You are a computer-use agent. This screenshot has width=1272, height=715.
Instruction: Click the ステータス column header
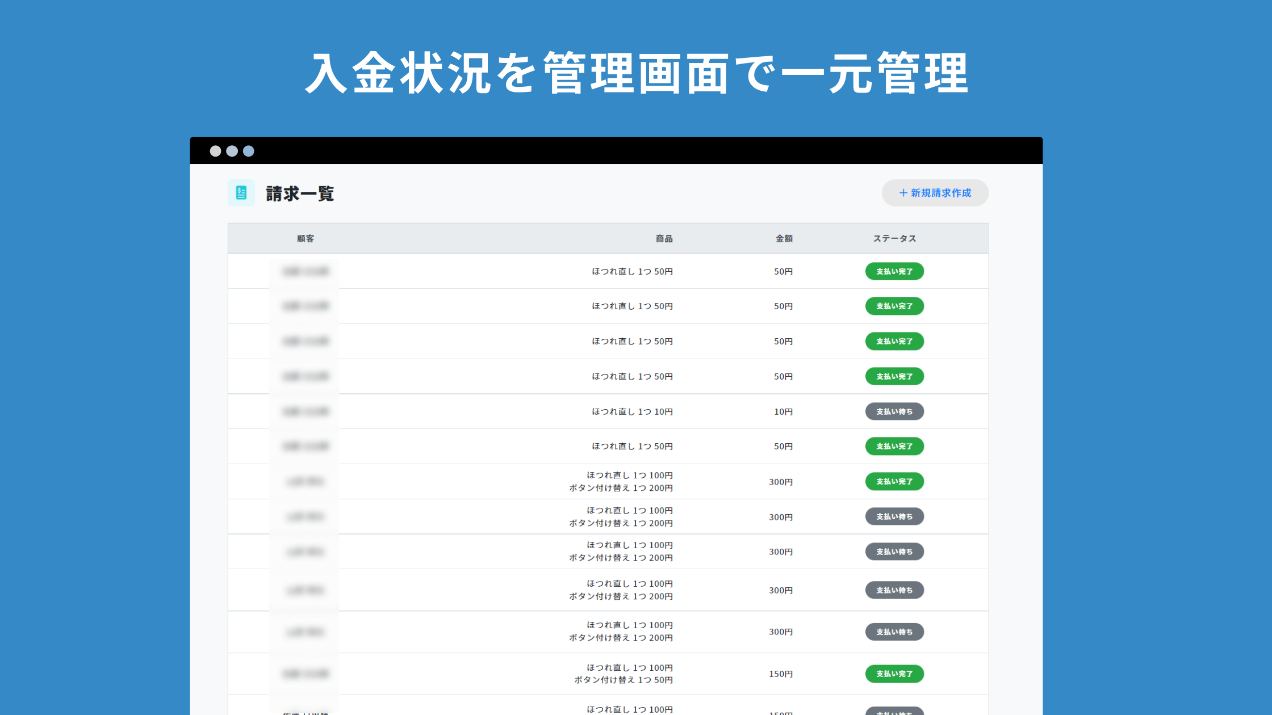pyautogui.click(x=894, y=238)
